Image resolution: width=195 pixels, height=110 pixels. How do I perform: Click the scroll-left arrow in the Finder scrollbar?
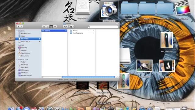click(116, 77)
